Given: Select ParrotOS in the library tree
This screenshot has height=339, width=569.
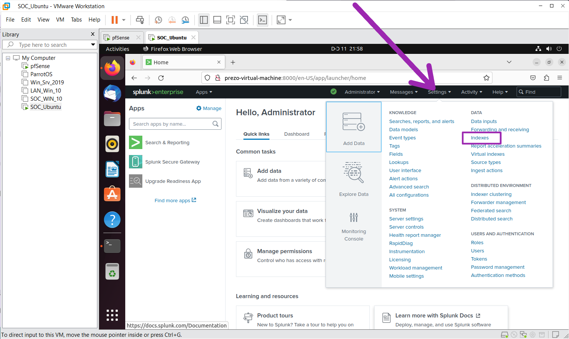Looking at the screenshot, I should (x=41, y=74).
